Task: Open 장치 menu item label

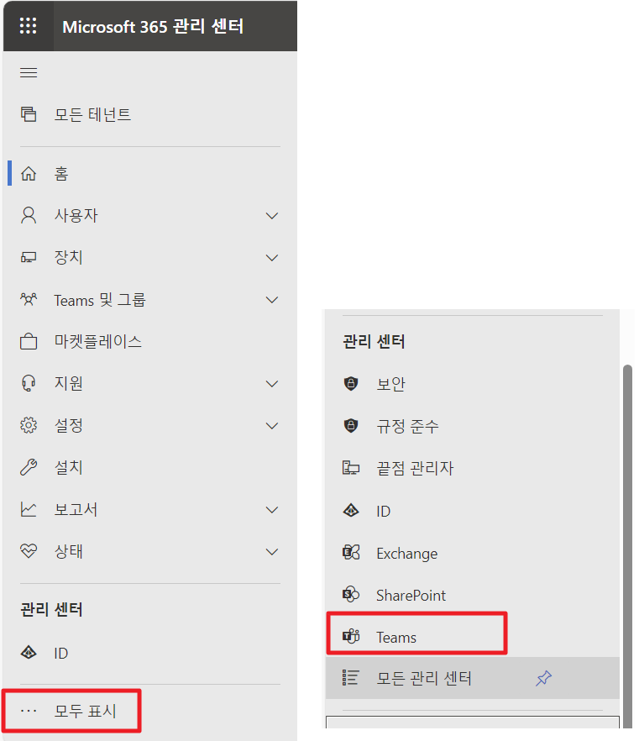Action: coord(69,258)
